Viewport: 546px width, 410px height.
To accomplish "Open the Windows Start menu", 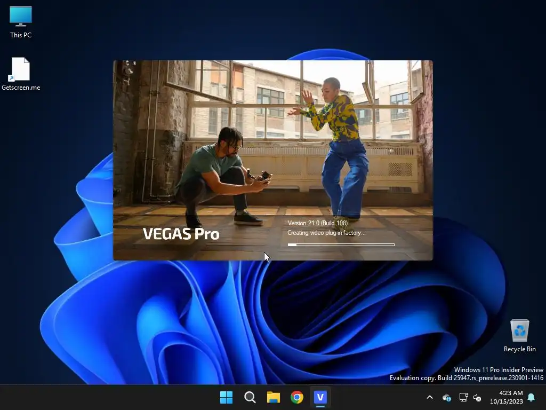I will pyautogui.click(x=226, y=397).
